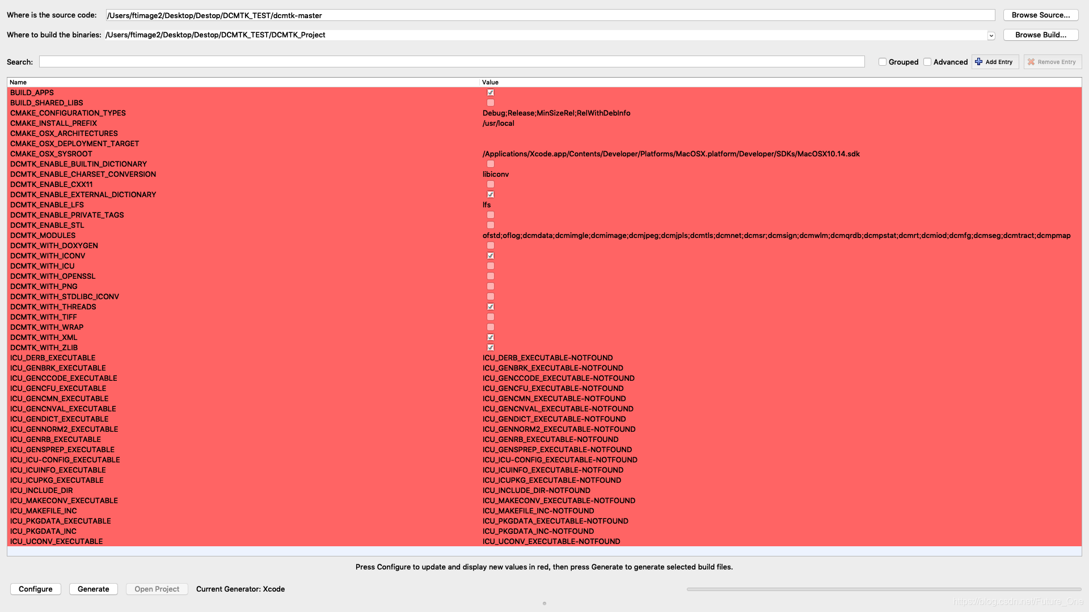The width and height of the screenshot is (1089, 612).
Task: Select the CMAKE_INSTALL_PREFIX entry name
Action: coord(53,123)
